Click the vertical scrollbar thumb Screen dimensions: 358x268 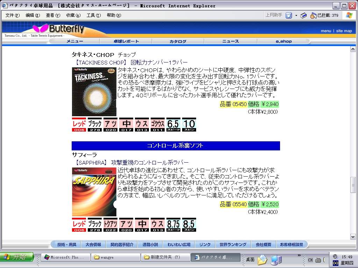coord(353,185)
